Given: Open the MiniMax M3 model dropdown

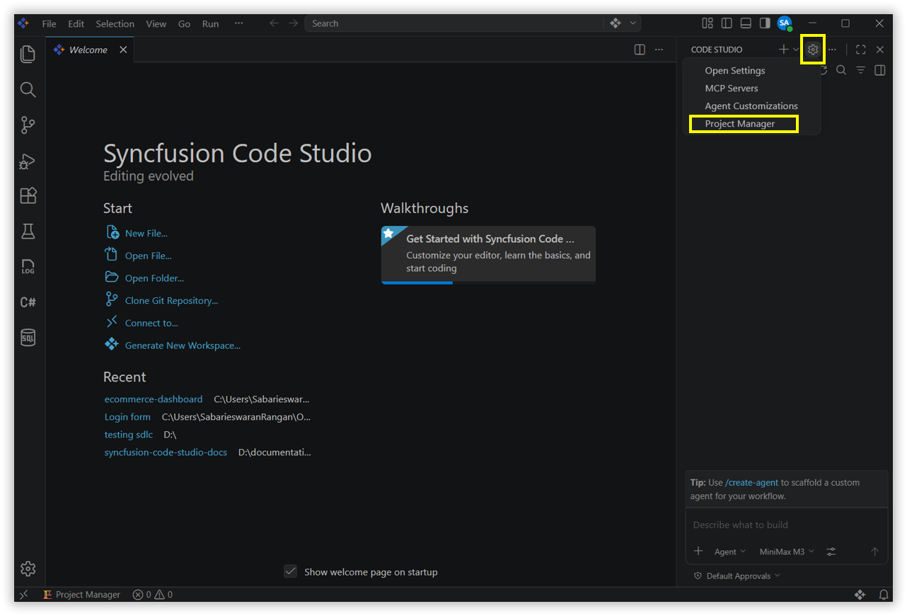Looking at the screenshot, I should pos(787,552).
